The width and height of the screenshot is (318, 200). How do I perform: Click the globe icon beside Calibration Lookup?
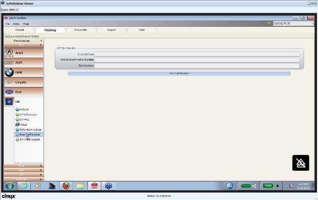coord(17,130)
